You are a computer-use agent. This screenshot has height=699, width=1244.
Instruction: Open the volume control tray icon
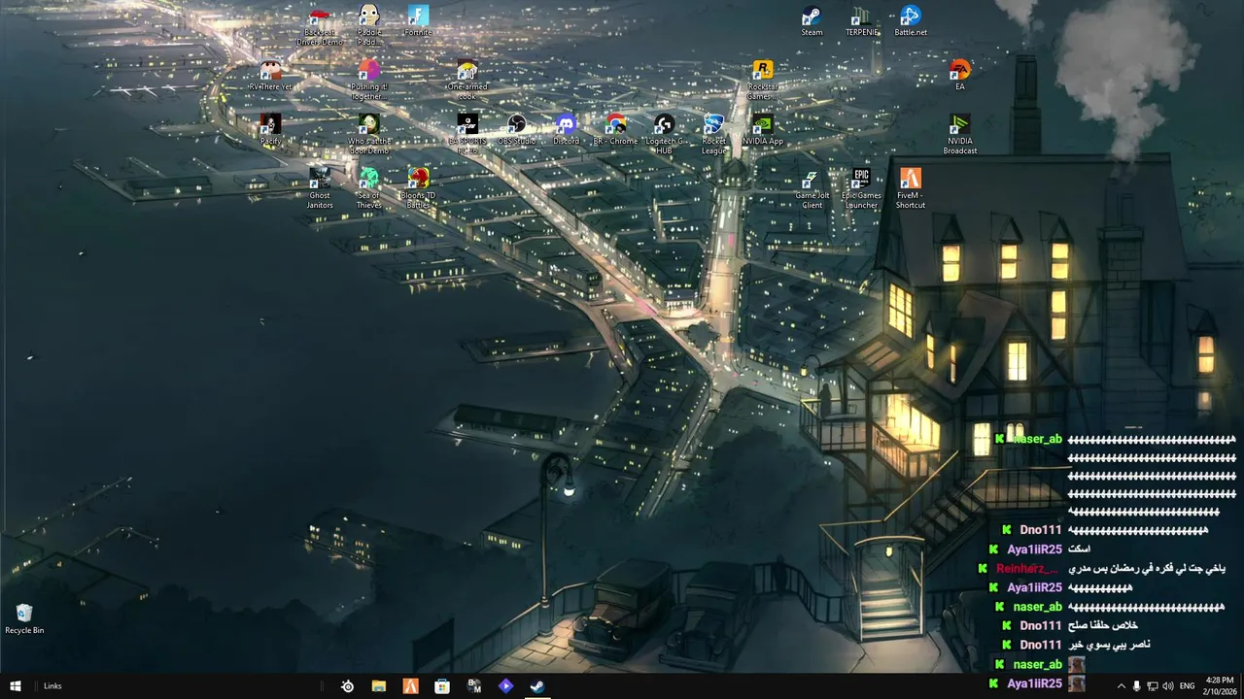tap(1166, 686)
